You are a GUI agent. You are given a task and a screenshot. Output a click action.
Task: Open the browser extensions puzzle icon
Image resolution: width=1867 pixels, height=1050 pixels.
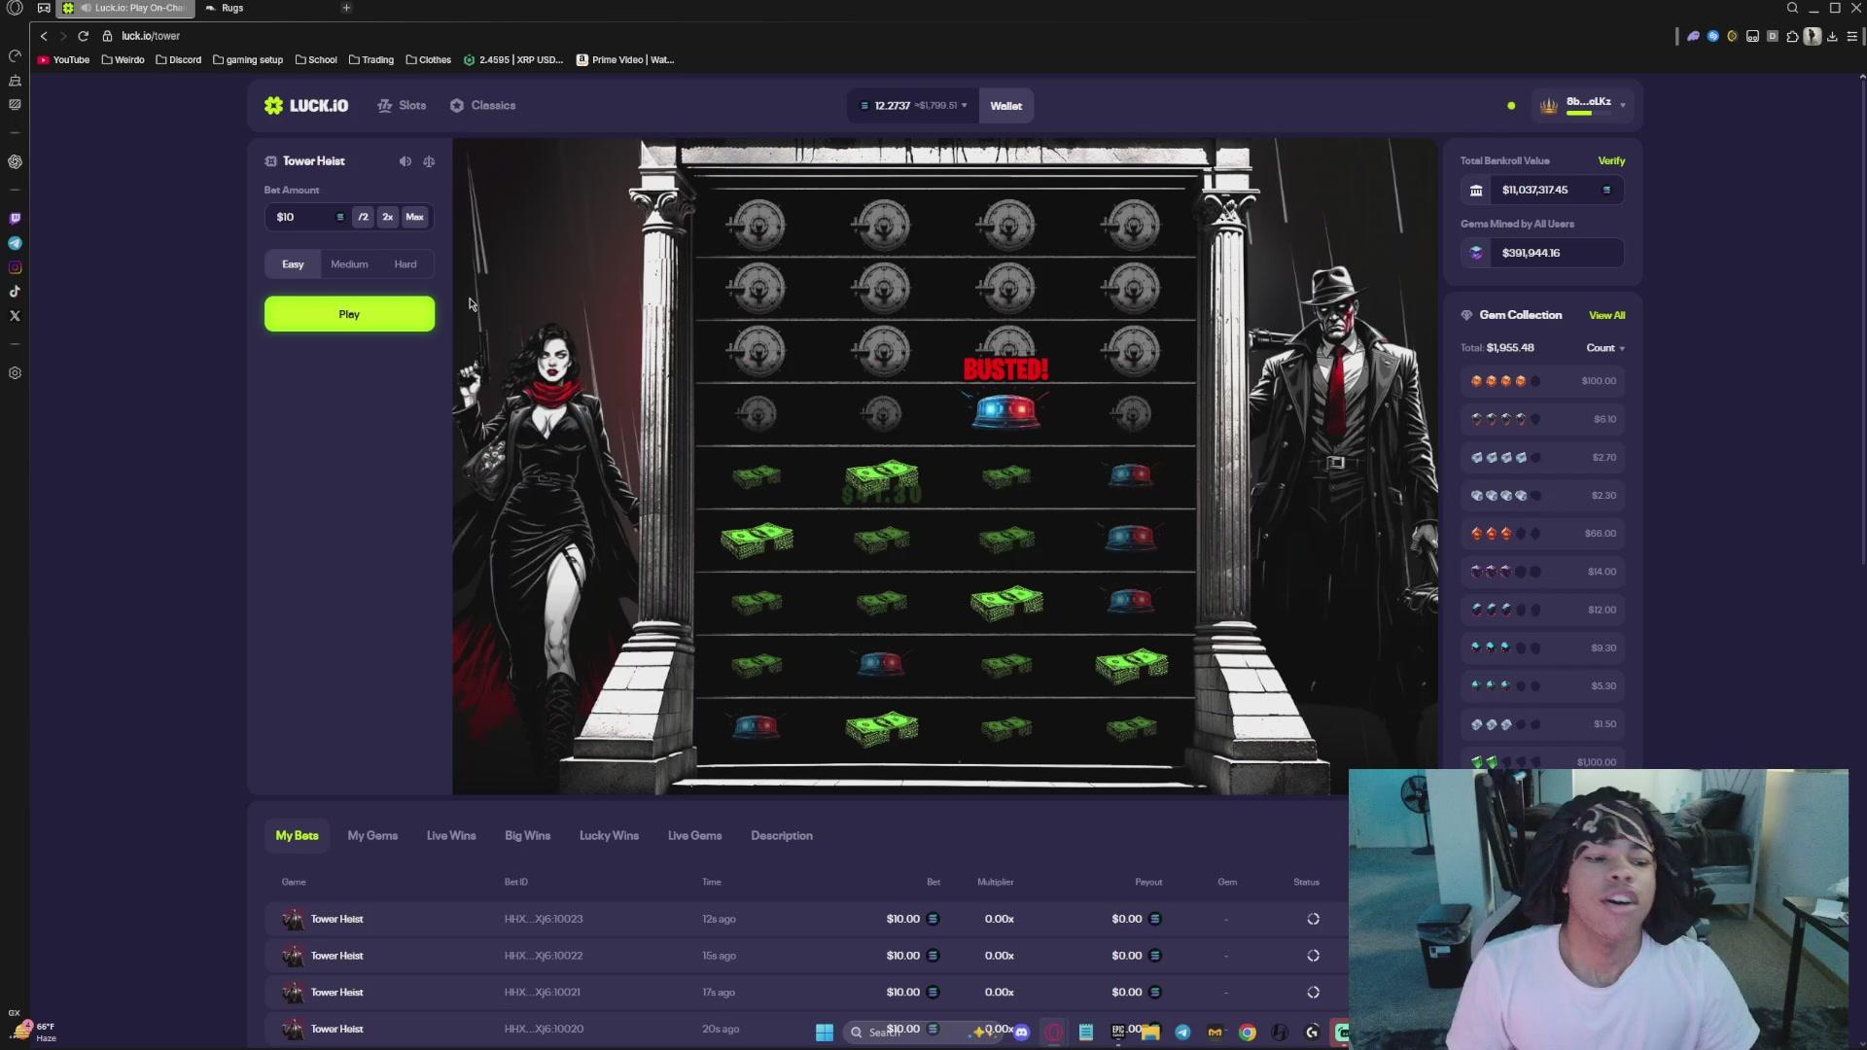(x=1792, y=36)
